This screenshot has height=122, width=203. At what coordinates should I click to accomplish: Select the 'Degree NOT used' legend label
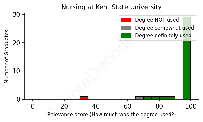pos(157,20)
